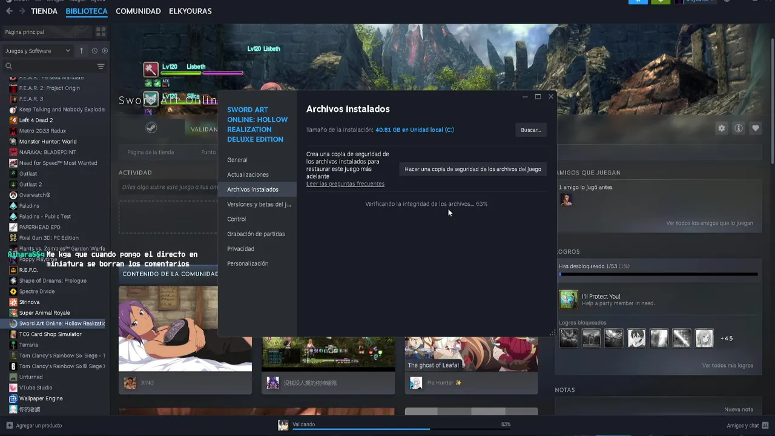Open the XING community artwork thumbnail

pyautogui.click(x=185, y=329)
